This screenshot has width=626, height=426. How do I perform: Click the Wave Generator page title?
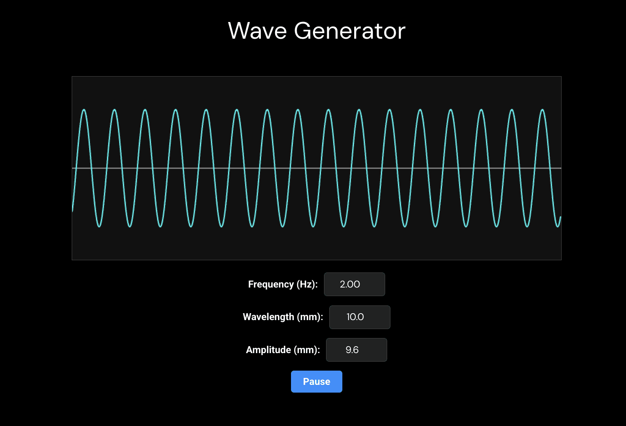[x=316, y=31]
